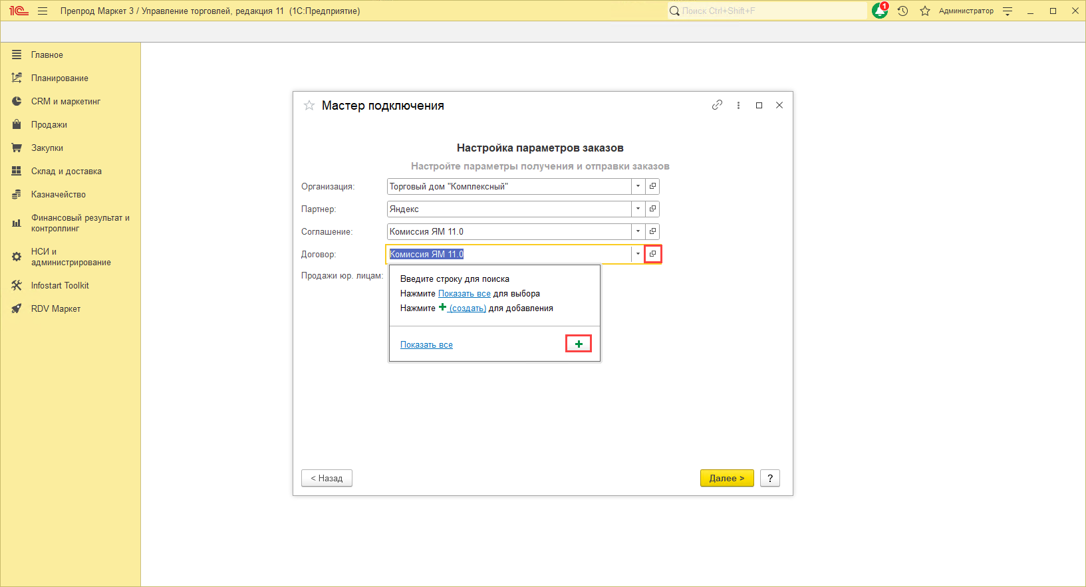Screen dimensions: 1086x587
Task: Open RDV Маркет section
Action: 55,309
